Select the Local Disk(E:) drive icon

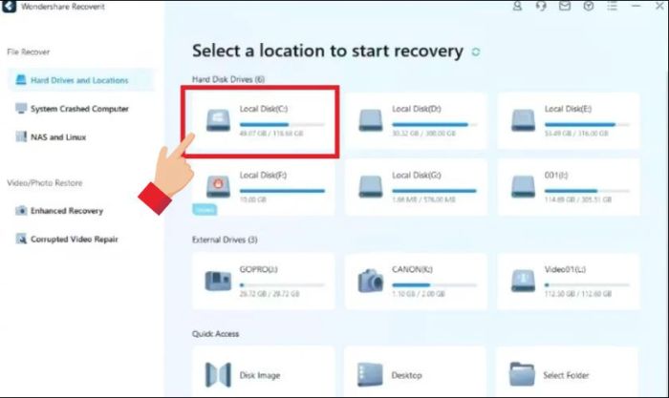point(523,120)
